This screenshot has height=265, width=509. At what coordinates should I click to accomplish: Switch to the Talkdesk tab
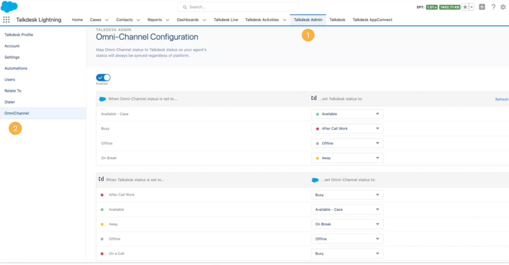tap(337, 20)
